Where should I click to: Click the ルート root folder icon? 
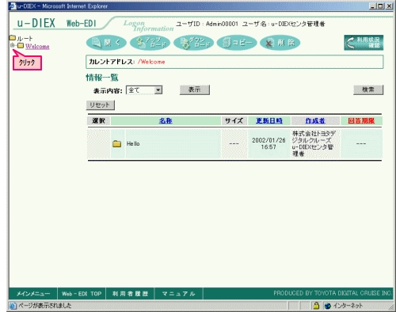pyautogui.click(x=13, y=38)
